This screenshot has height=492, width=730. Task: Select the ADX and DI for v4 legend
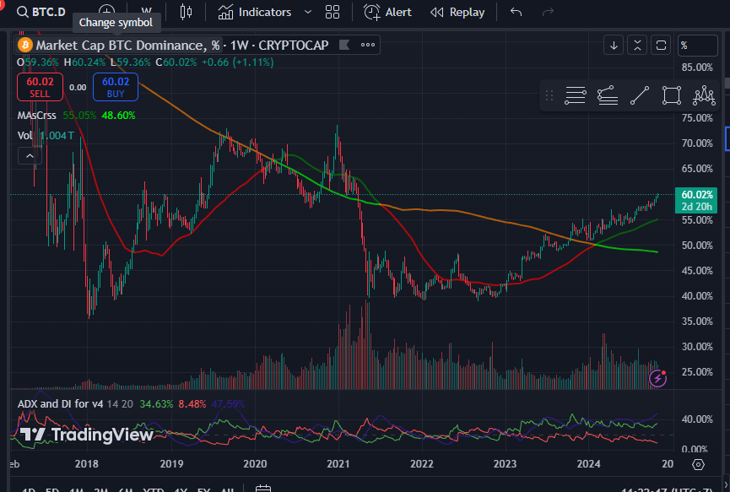click(x=60, y=404)
